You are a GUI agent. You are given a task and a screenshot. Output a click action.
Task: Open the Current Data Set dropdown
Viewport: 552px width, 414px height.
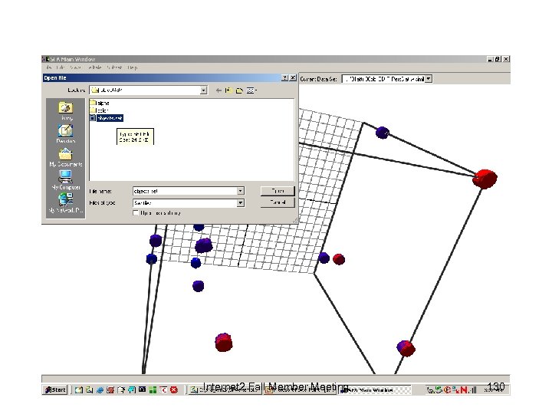(x=429, y=79)
